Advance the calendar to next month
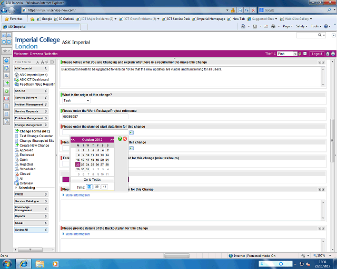The image size is (337, 269). click(112, 139)
